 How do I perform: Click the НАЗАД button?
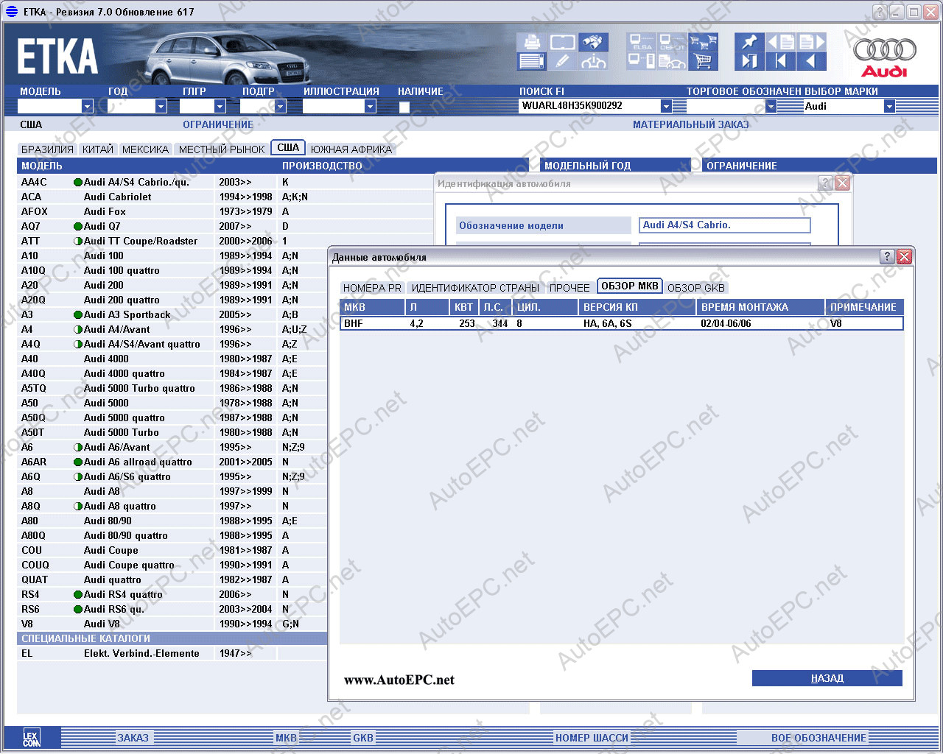coord(827,678)
